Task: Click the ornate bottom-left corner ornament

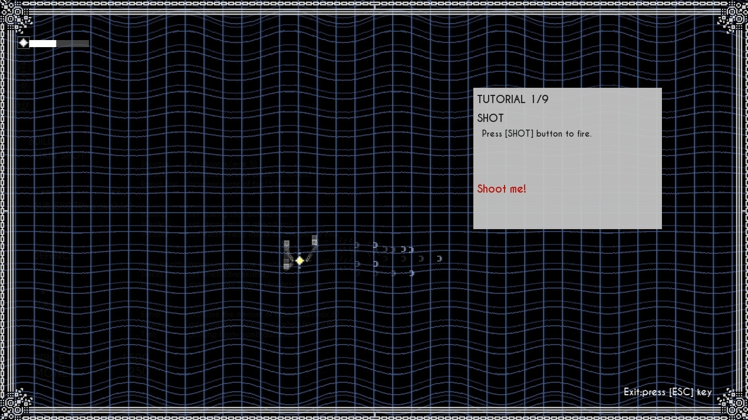Action: coord(18,402)
